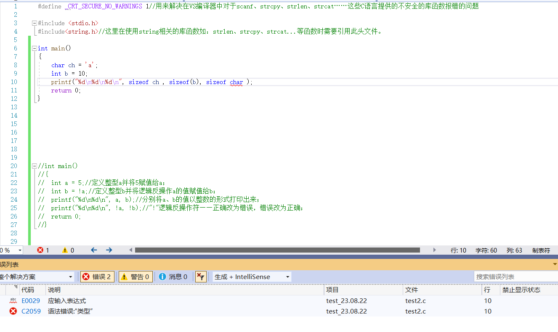Collapse the commented //int main() fold at line 20
The height and width of the screenshot is (332, 558).
pyautogui.click(x=35, y=166)
